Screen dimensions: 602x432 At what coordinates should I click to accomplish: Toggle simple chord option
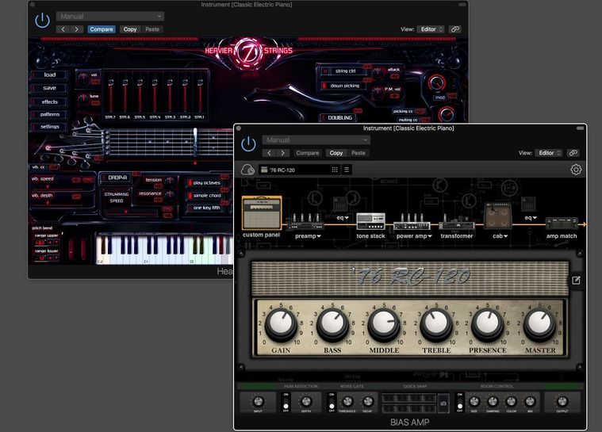204,195
